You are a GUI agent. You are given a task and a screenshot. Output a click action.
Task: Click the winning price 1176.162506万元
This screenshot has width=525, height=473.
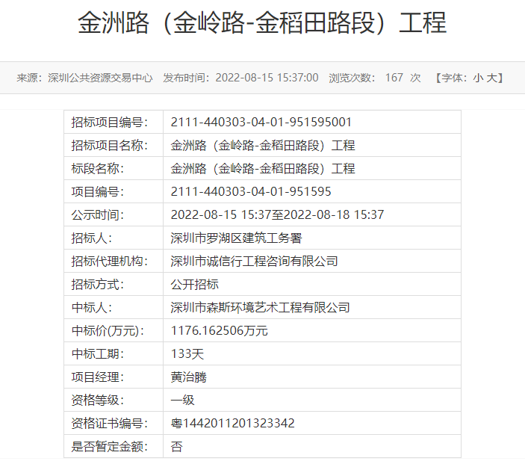click(219, 331)
